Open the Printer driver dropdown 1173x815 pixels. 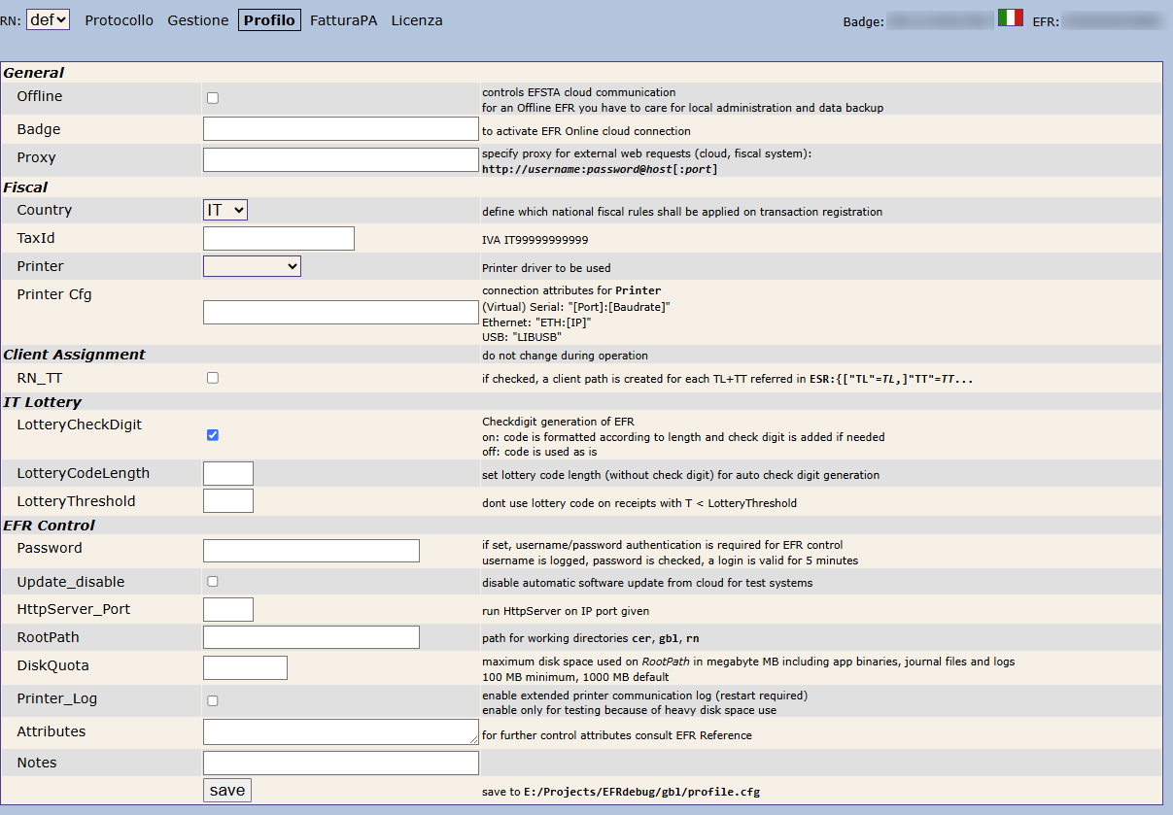point(252,266)
